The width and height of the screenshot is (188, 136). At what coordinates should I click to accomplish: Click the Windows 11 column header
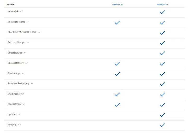point(162,4)
